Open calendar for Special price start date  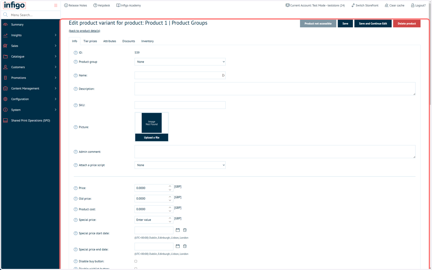point(178,230)
